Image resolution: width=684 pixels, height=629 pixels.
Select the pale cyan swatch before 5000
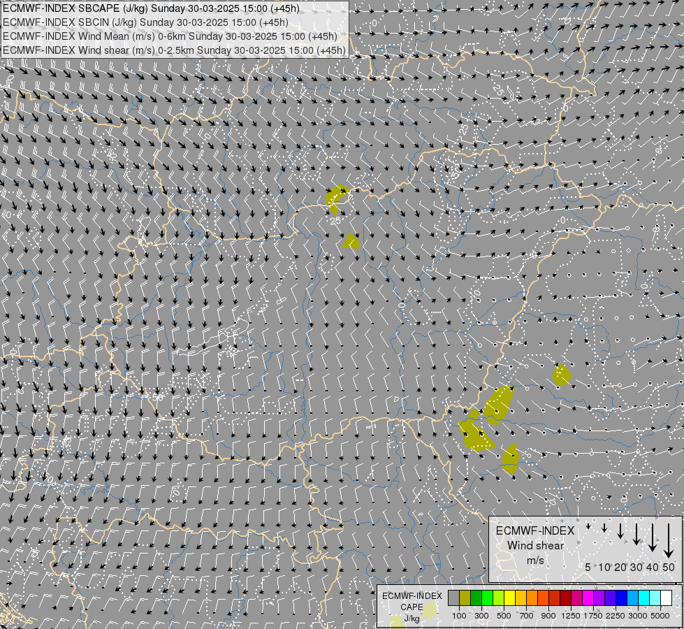pos(655,598)
